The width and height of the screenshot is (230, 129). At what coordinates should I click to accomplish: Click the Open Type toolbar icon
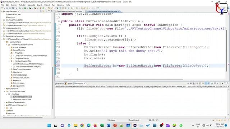[x=49, y=8]
